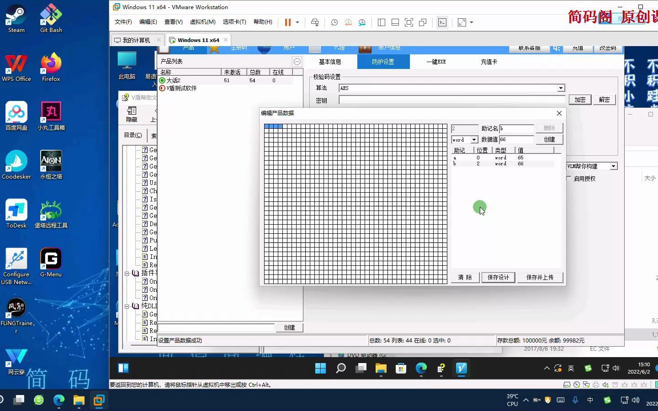Click the 创建 button under product list

coord(289,327)
